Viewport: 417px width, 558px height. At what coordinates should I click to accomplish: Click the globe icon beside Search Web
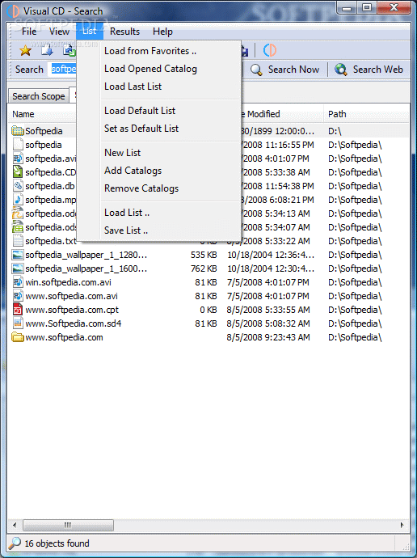click(x=340, y=70)
